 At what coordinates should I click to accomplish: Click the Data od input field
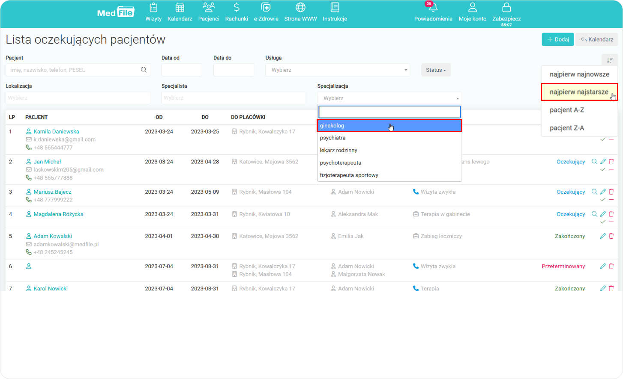[x=182, y=70]
